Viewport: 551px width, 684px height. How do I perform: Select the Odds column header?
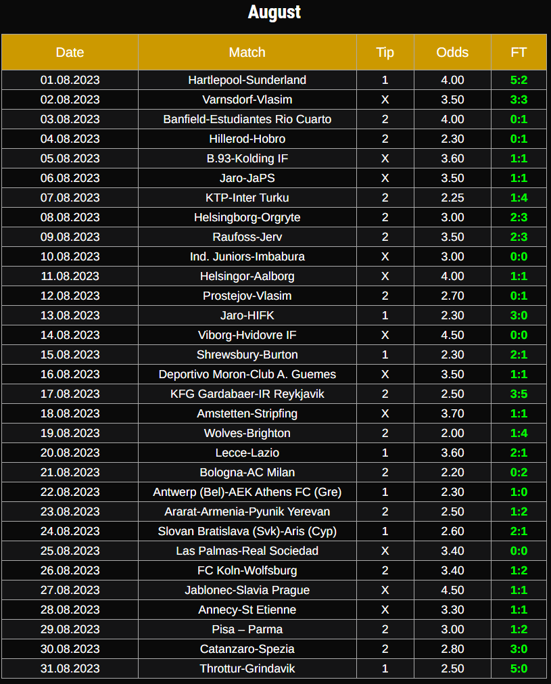click(452, 52)
